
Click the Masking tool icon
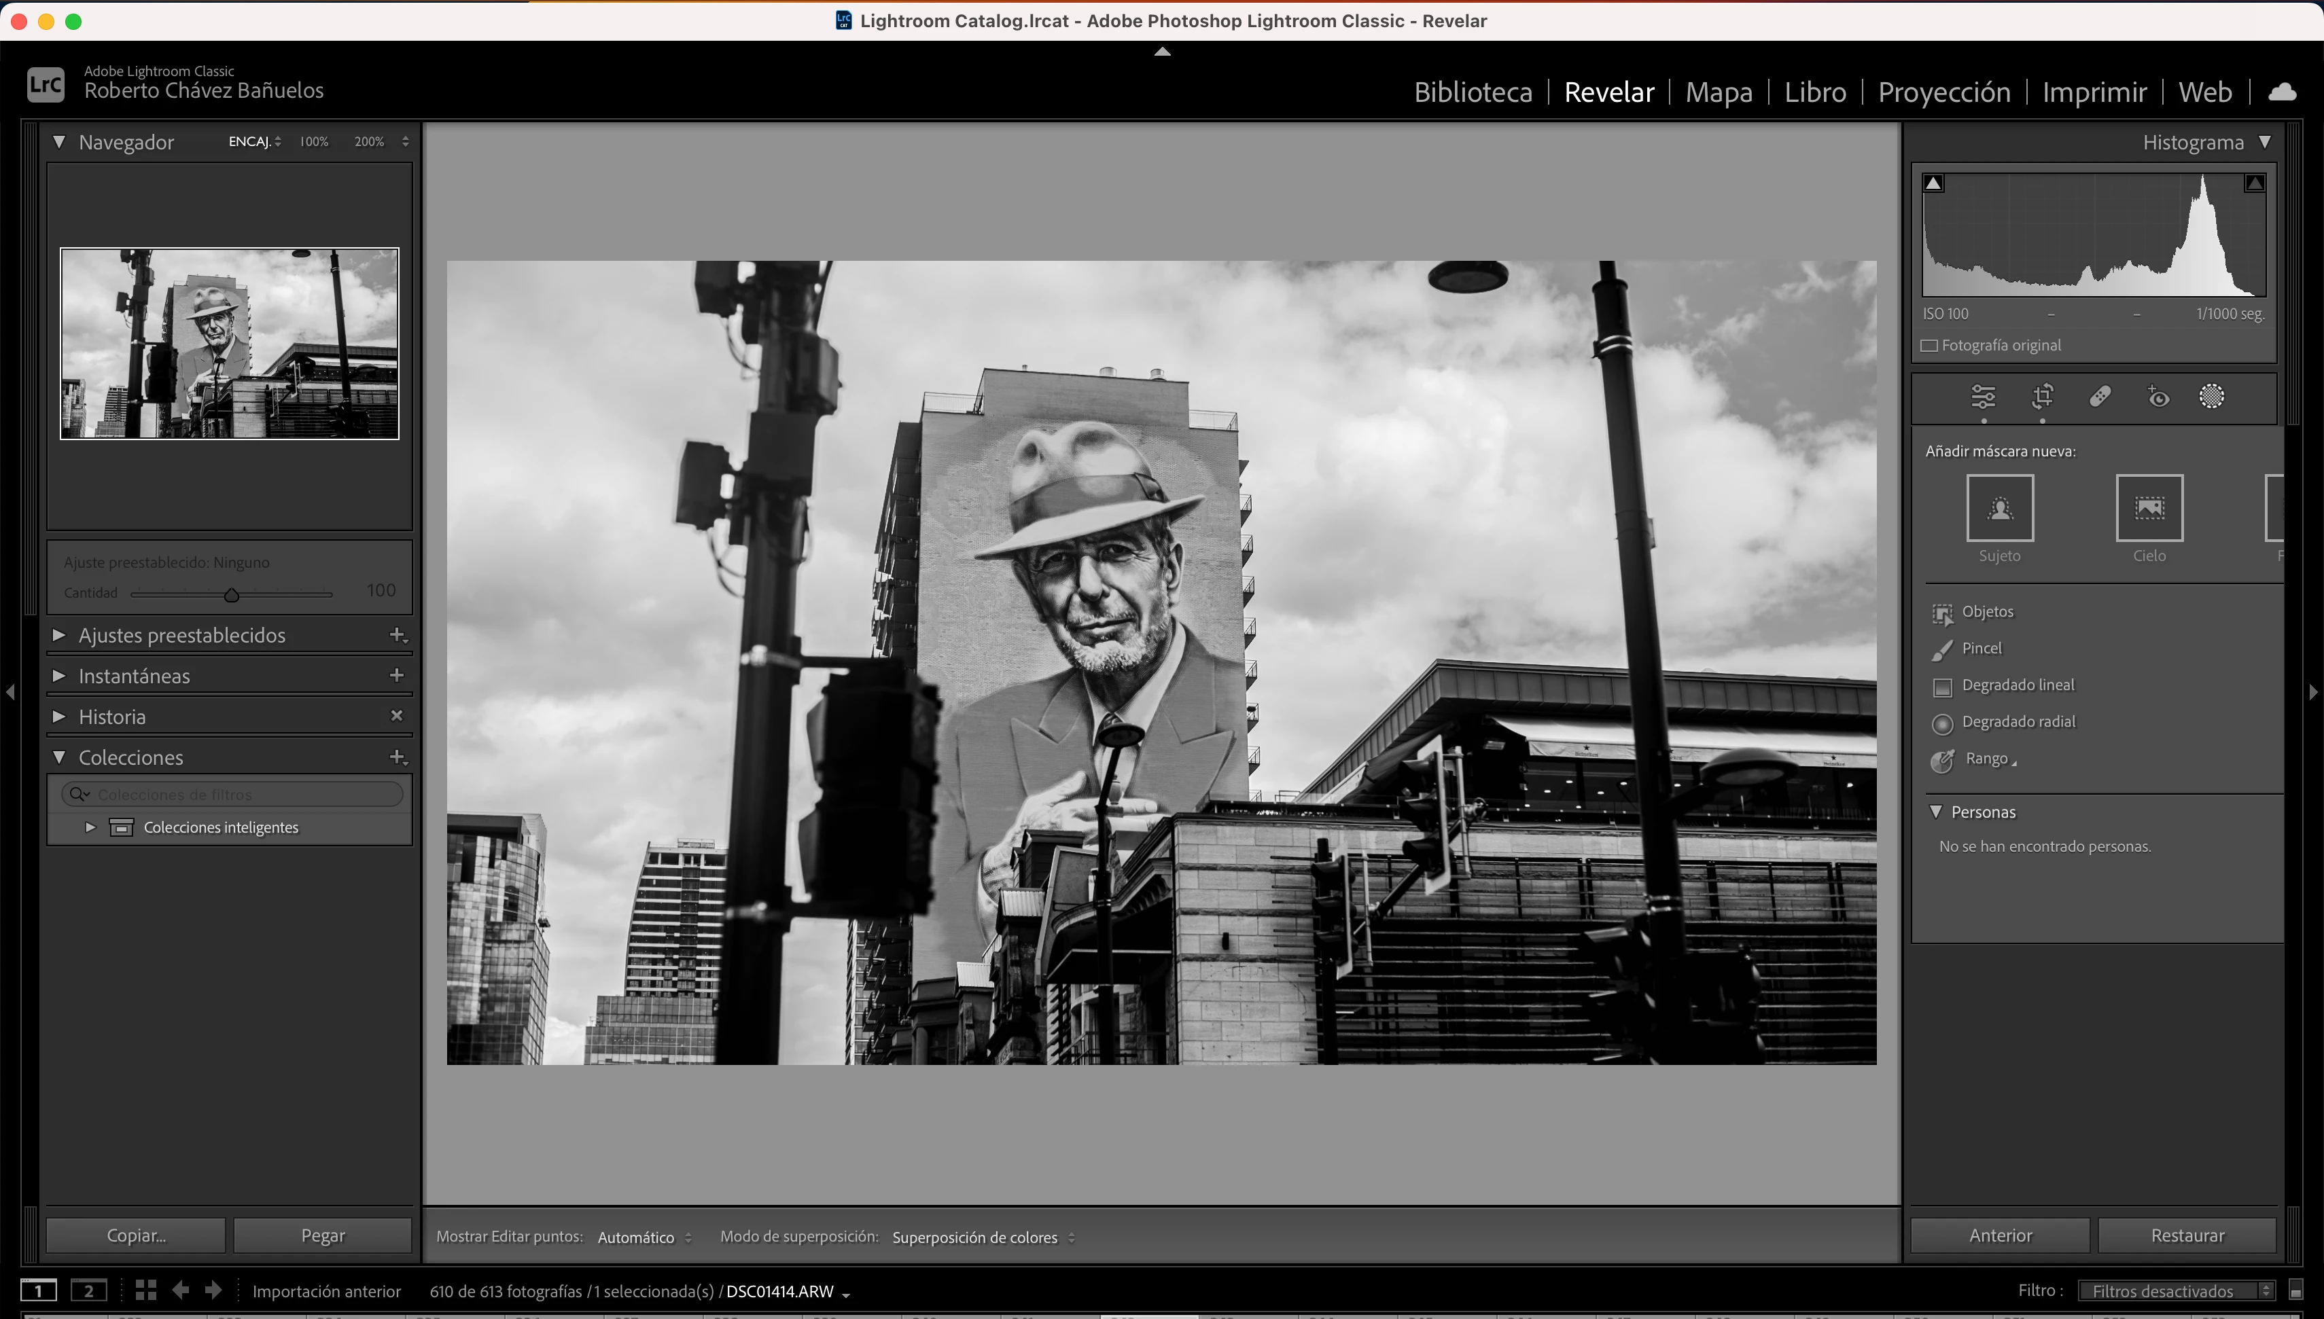coord(2211,397)
